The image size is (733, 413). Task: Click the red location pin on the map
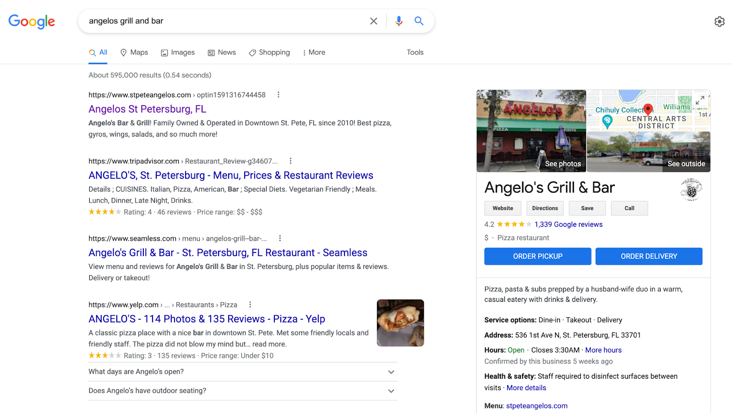[648, 109]
